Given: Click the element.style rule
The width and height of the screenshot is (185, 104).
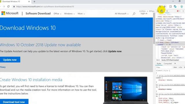Looking at the screenshot, I should [x=163, y=70].
